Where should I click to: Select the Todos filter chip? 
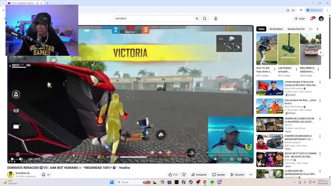pyautogui.click(x=261, y=29)
